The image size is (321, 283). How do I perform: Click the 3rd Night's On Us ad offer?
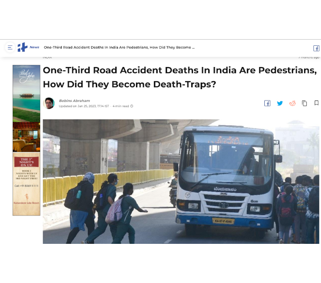coord(26,162)
